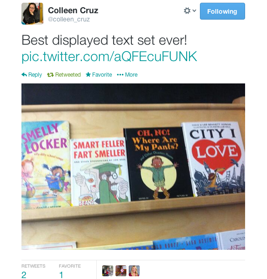Image resolution: width=267 pixels, height=279 pixels.
Task: Expand the gear dropdown chevron
Action: (194, 10)
